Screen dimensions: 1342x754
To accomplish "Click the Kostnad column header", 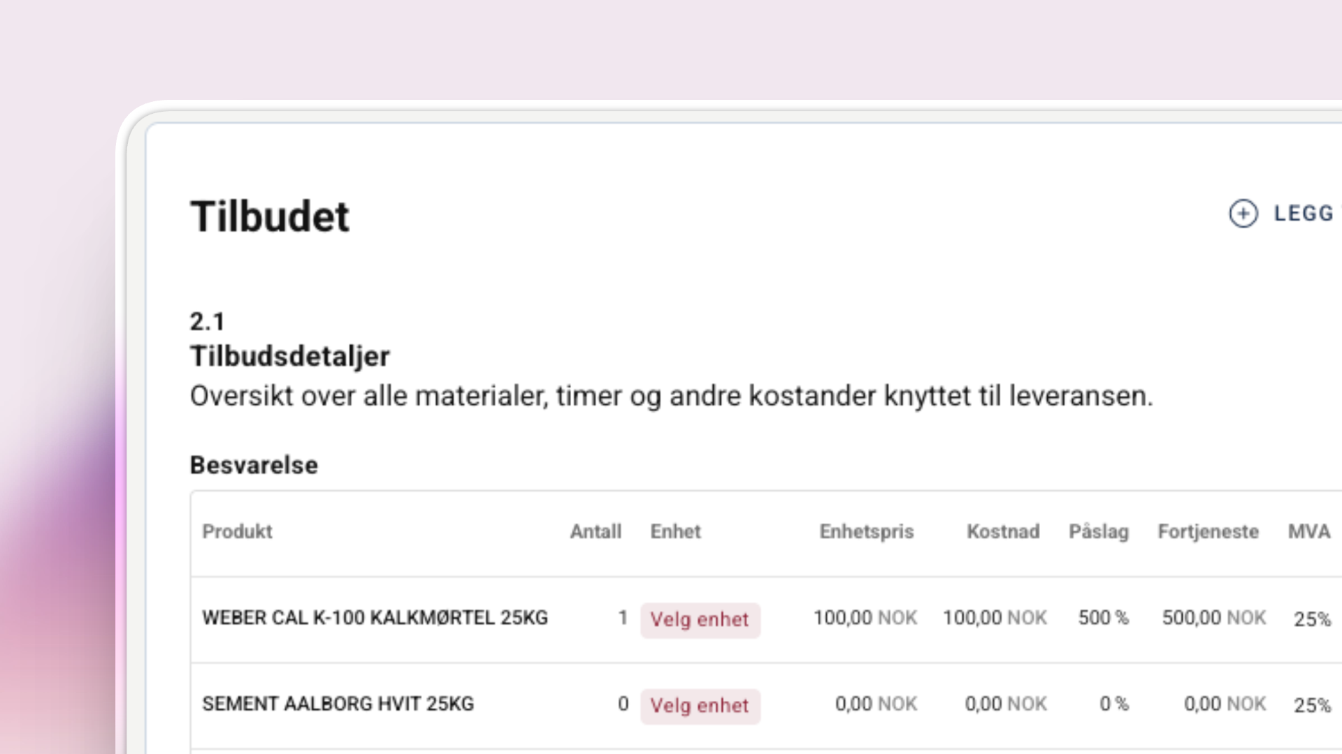I will point(1002,532).
